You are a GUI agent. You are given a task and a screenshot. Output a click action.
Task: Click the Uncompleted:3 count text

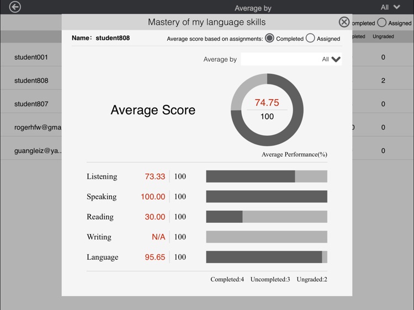coord(270,280)
